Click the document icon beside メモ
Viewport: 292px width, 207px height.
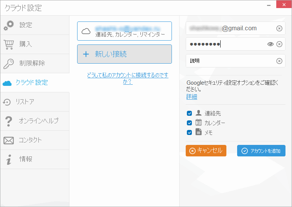pos(198,132)
